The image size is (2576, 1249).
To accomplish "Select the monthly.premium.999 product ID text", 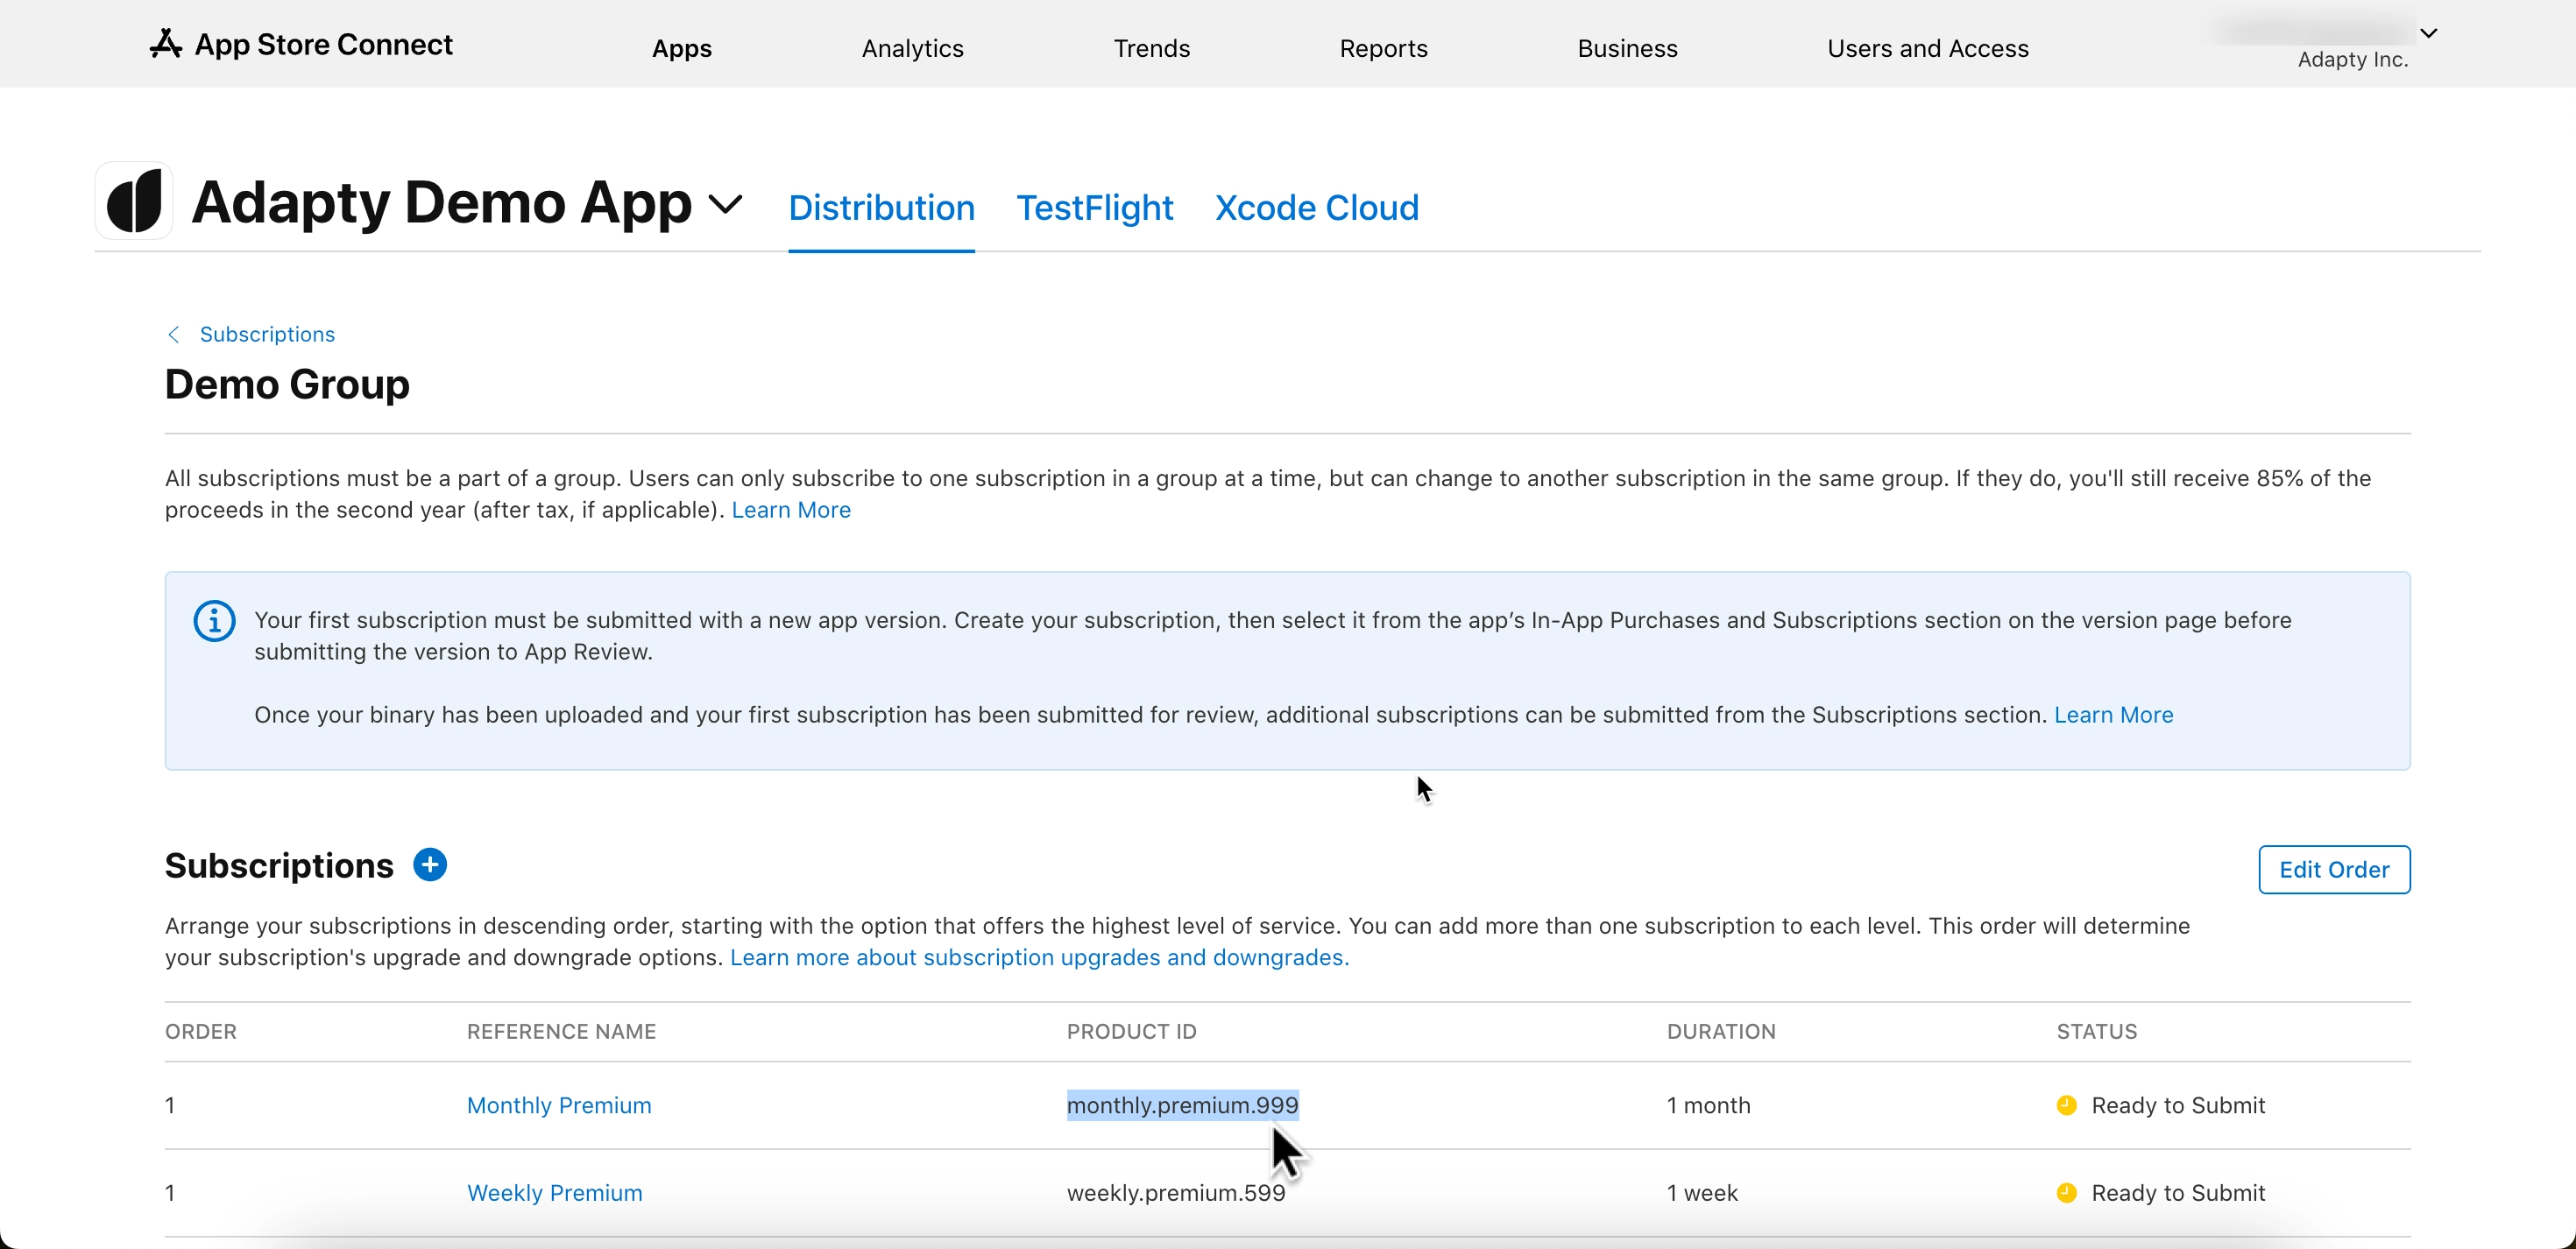I will [1182, 1105].
